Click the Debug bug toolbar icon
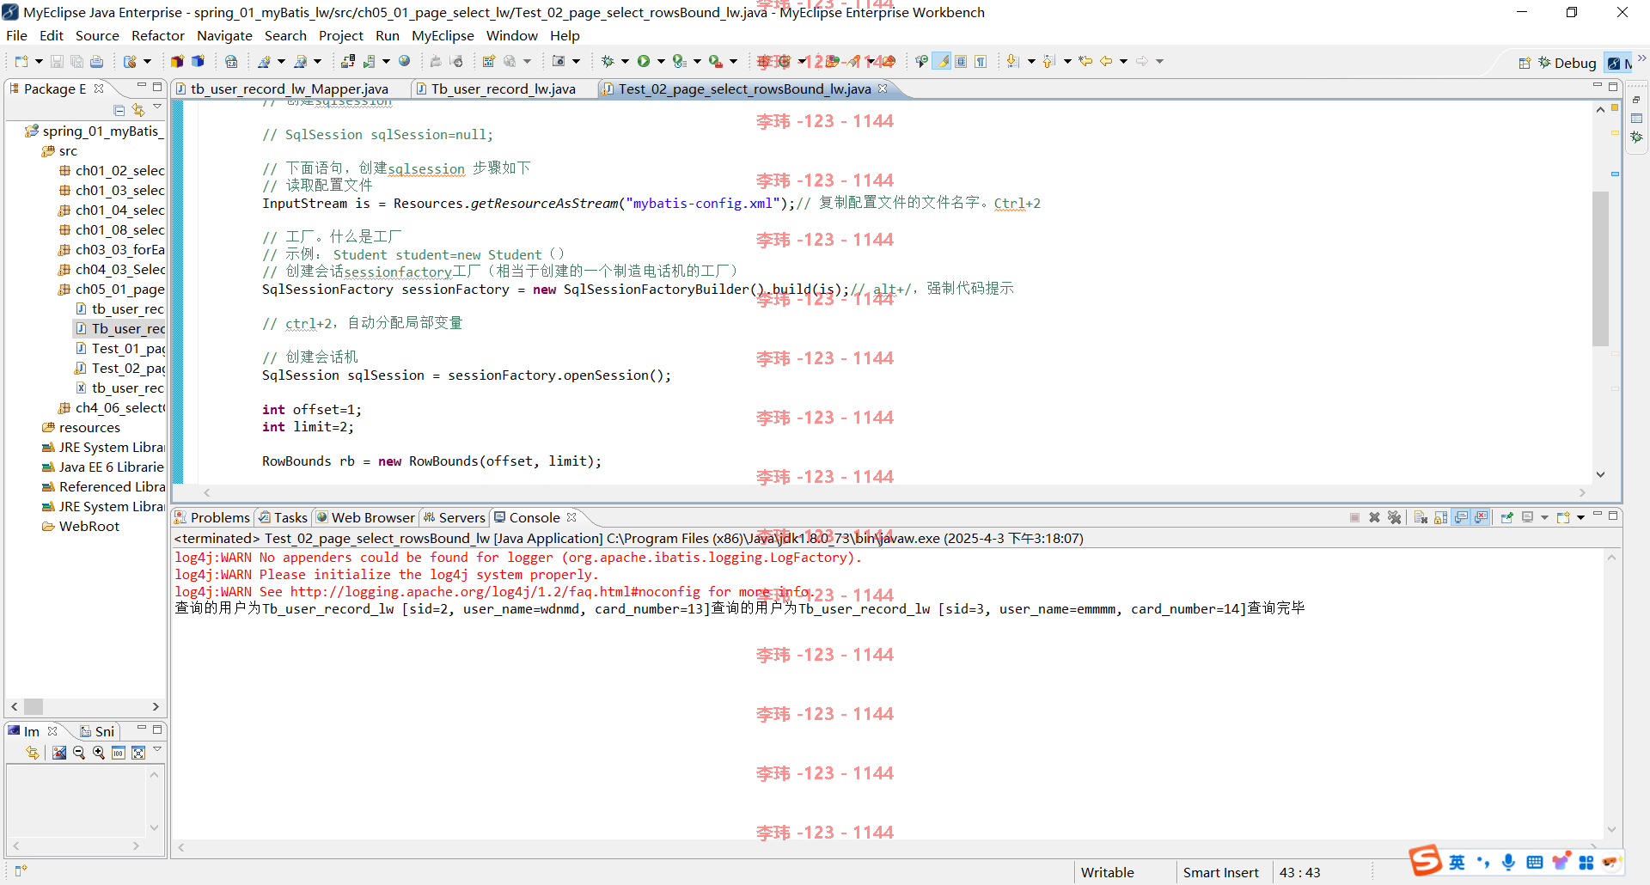1650x885 pixels. (608, 61)
